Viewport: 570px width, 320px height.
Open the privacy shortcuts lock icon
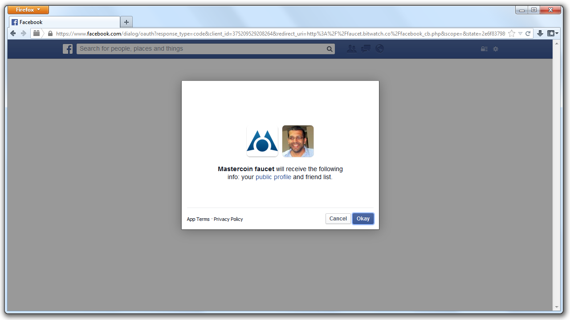[x=484, y=49]
